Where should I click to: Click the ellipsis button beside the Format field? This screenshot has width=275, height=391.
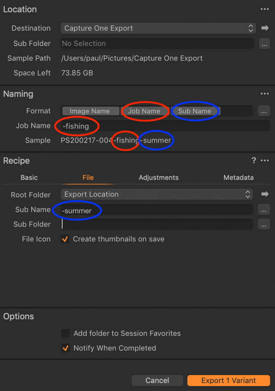point(264,111)
